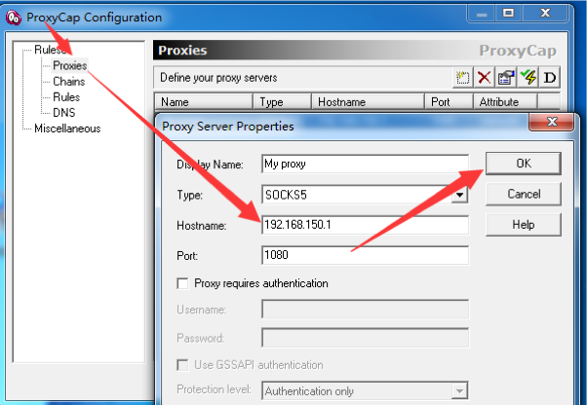Select Proxies in the Ruleset tree
The image size is (587, 405).
pos(69,66)
